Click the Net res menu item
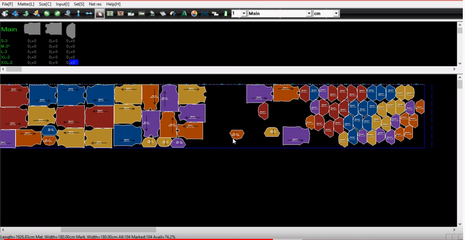The height and width of the screenshot is (240, 465). pos(95,4)
